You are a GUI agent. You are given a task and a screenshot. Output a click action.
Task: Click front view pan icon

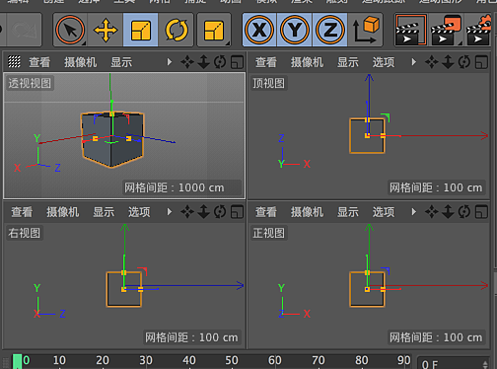432,212
